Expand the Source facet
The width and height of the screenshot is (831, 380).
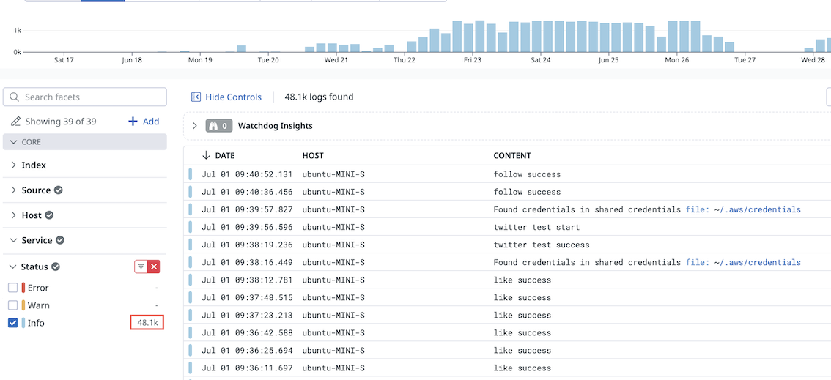(x=14, y=190)
